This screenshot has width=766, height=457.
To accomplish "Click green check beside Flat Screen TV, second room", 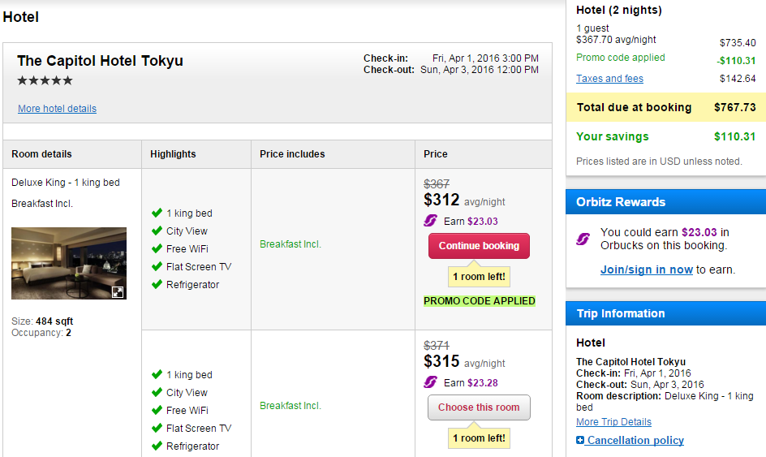I will click(x=157, y=428).
